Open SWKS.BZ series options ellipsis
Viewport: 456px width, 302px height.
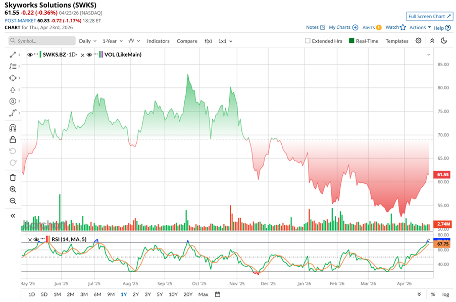pyautogui.click(x=36, y=54)
